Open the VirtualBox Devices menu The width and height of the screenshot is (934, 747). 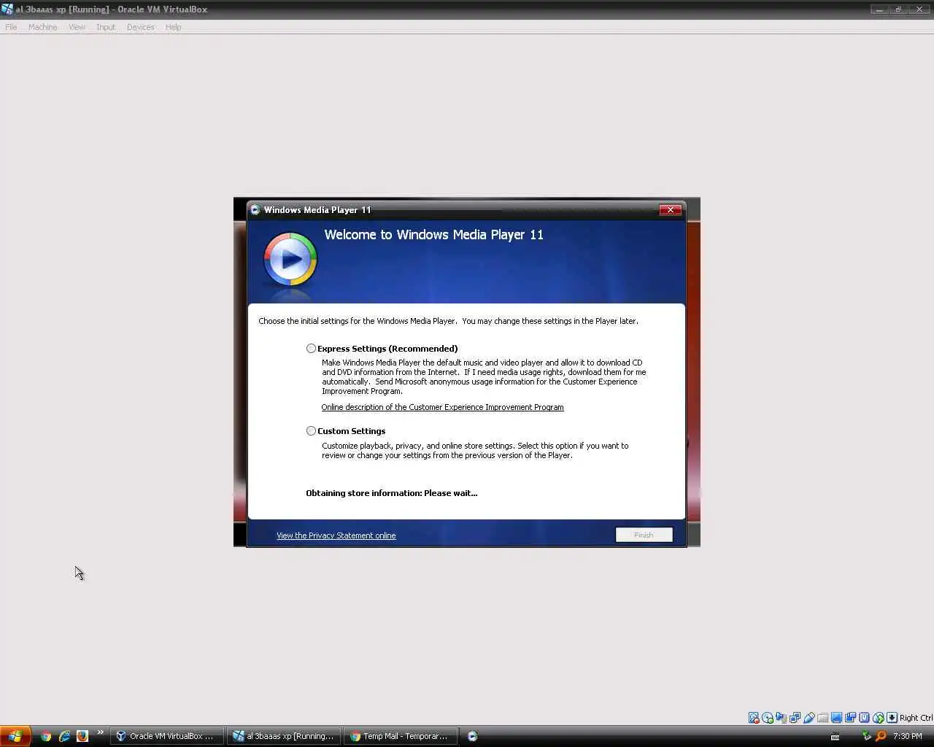140,27
